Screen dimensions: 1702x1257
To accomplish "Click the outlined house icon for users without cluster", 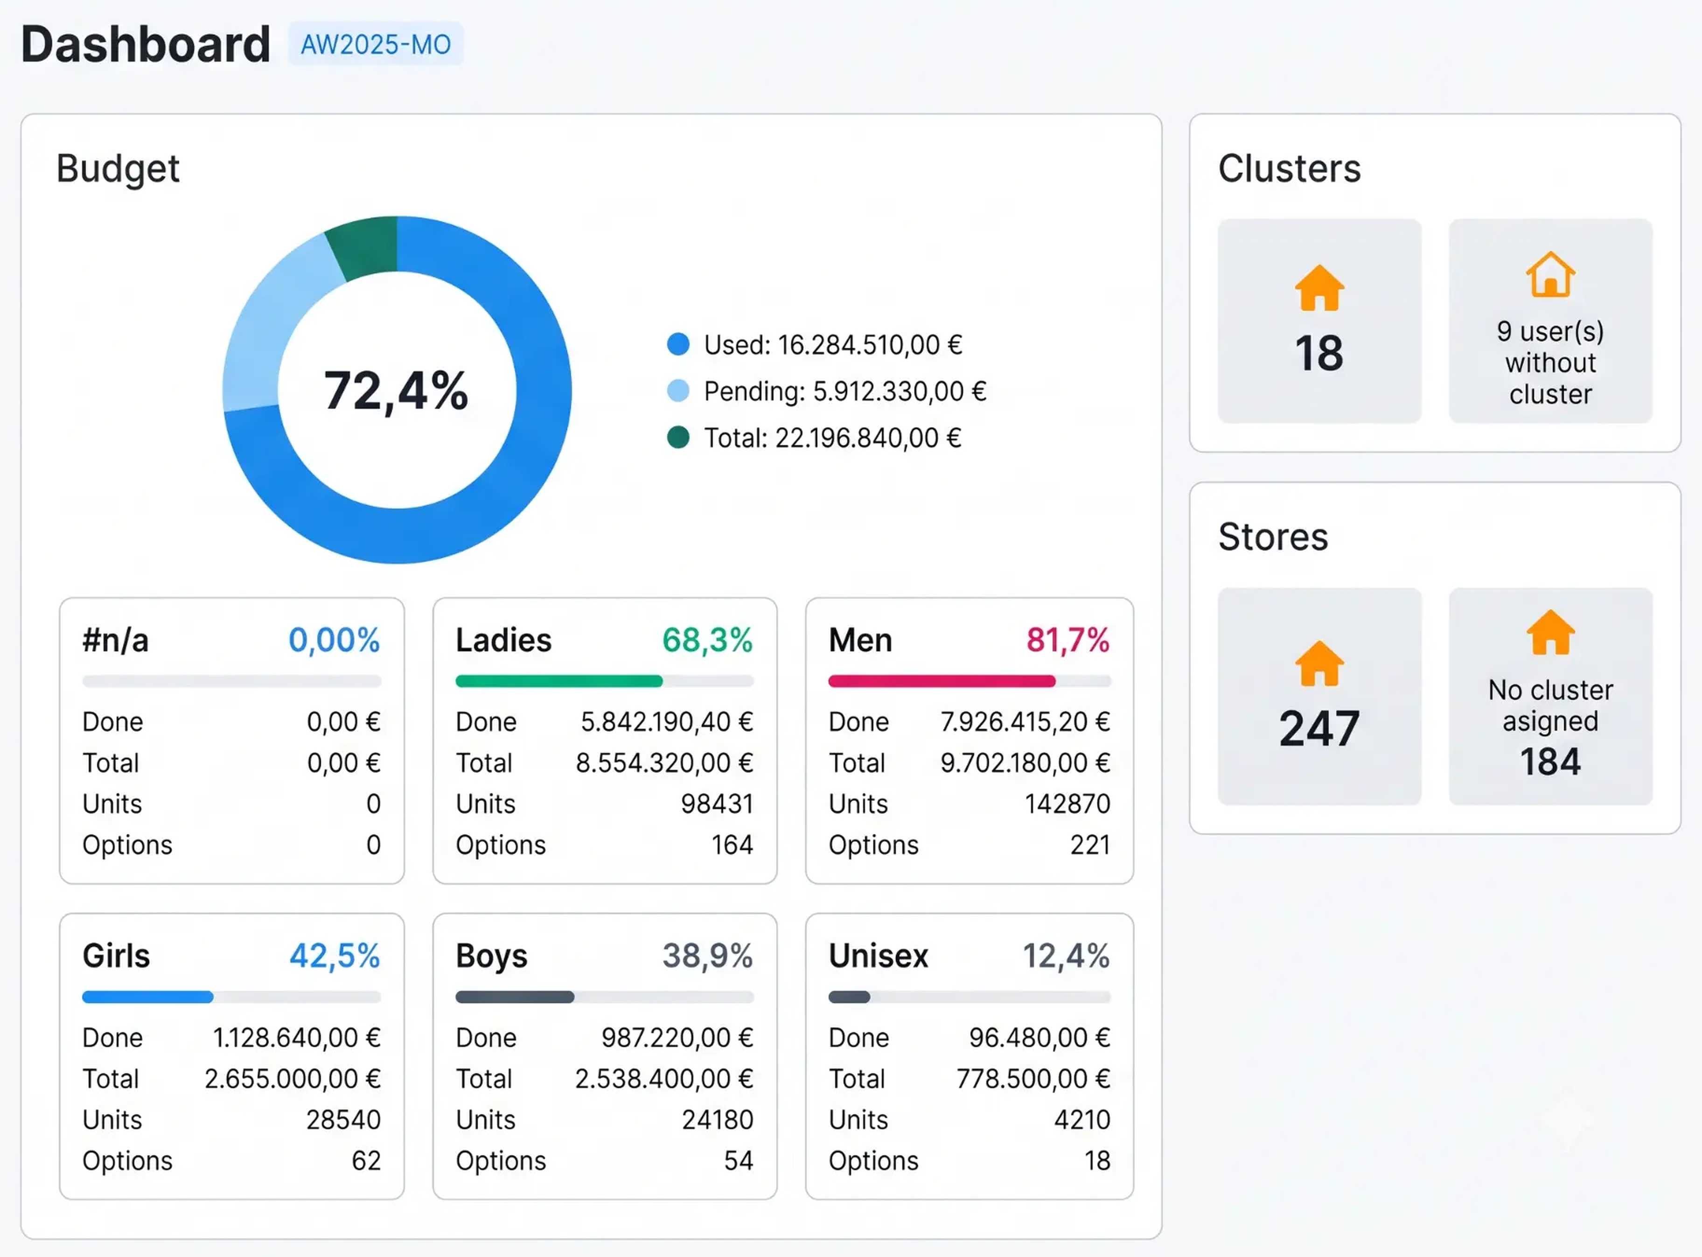I will pyautogui.click(x=1550, y=274).
